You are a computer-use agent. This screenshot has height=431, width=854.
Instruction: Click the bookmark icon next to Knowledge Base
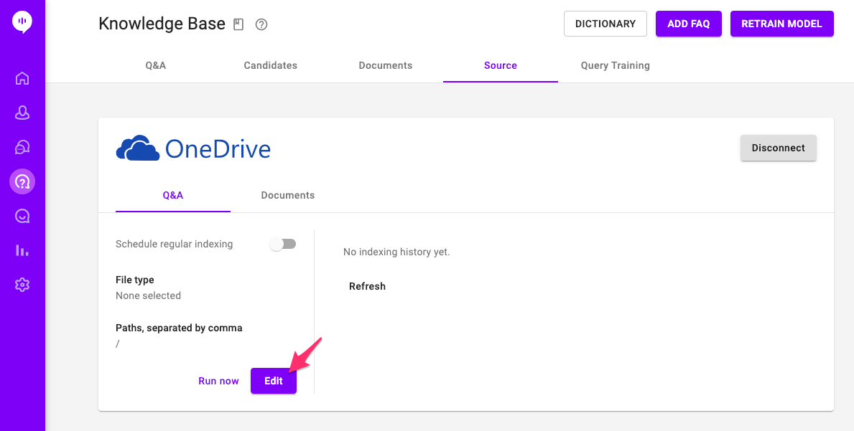(x=238, y=24)
